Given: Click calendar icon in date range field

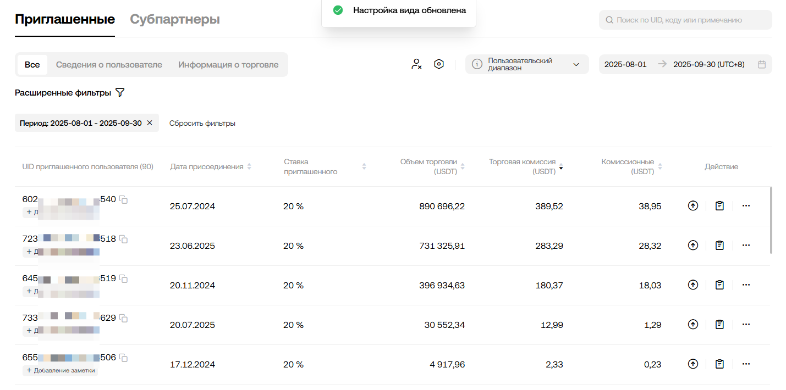Looking at the screenshot, I should (762, 64).
